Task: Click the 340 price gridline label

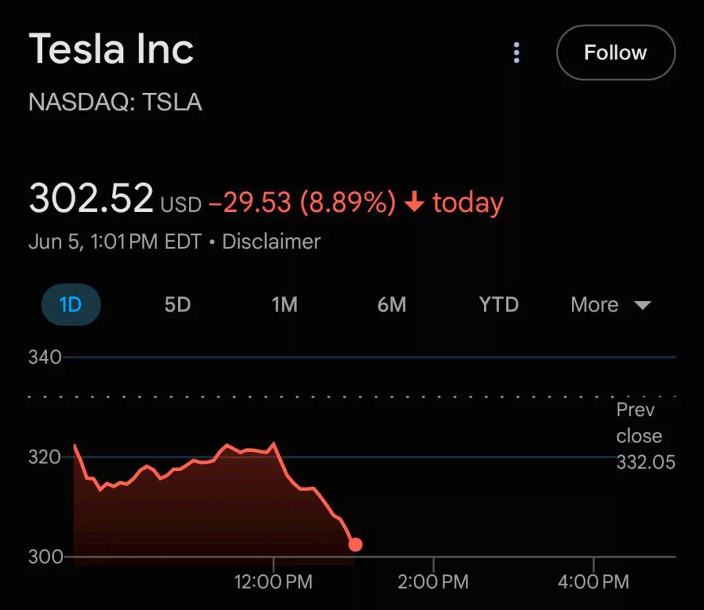Action: 45,357
